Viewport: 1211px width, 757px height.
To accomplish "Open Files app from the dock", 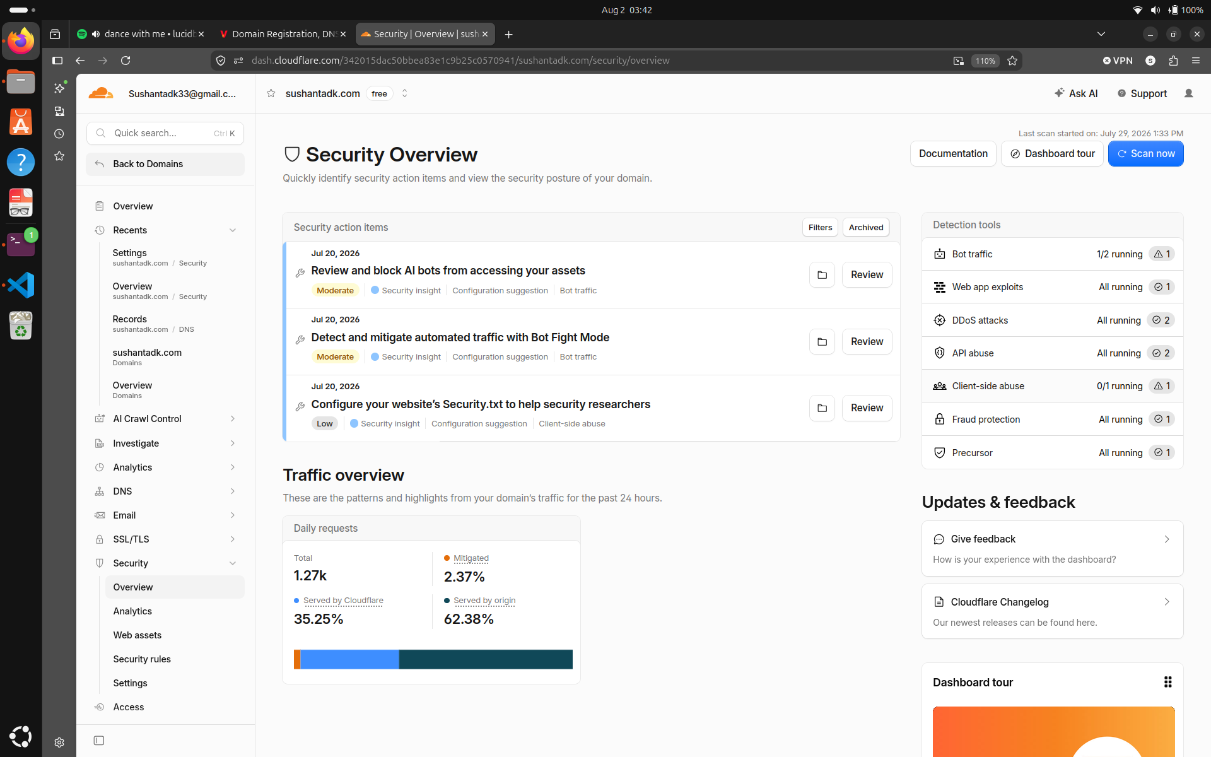I will click(21, 82).
